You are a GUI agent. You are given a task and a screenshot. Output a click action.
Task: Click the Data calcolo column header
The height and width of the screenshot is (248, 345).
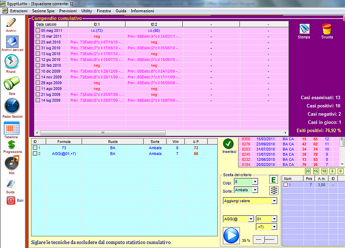tap(51, 24)
